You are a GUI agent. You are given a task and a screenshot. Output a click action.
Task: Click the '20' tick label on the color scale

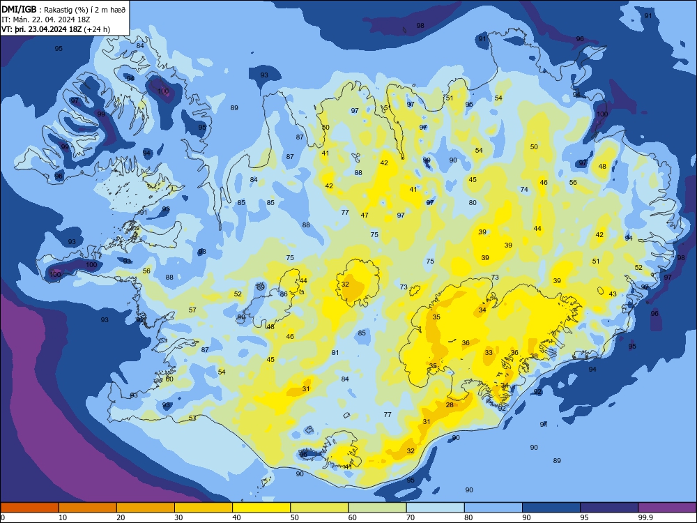121,517
